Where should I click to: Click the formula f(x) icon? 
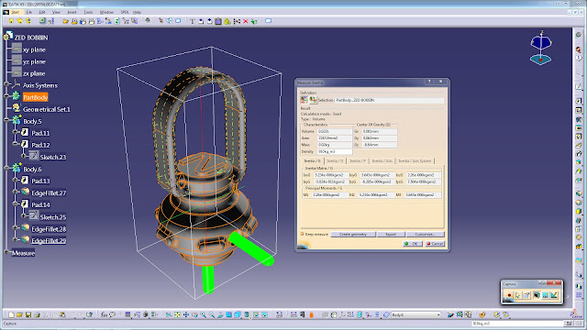104,315
